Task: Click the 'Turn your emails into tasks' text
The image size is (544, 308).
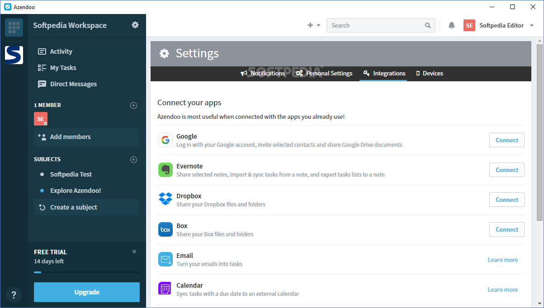Action: pos(209,264)
